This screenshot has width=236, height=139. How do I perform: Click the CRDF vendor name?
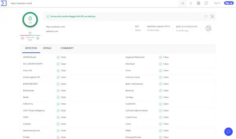26,117
